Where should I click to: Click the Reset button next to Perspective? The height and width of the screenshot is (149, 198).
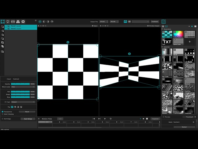27,112
